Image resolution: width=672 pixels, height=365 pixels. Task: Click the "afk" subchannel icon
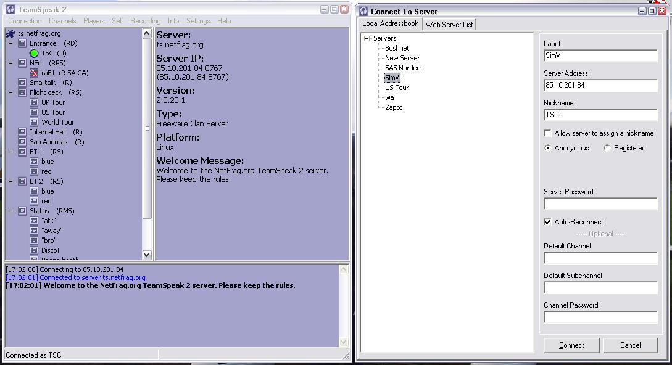35,221
